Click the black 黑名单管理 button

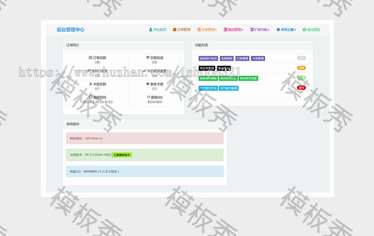[x=207, y=68]
